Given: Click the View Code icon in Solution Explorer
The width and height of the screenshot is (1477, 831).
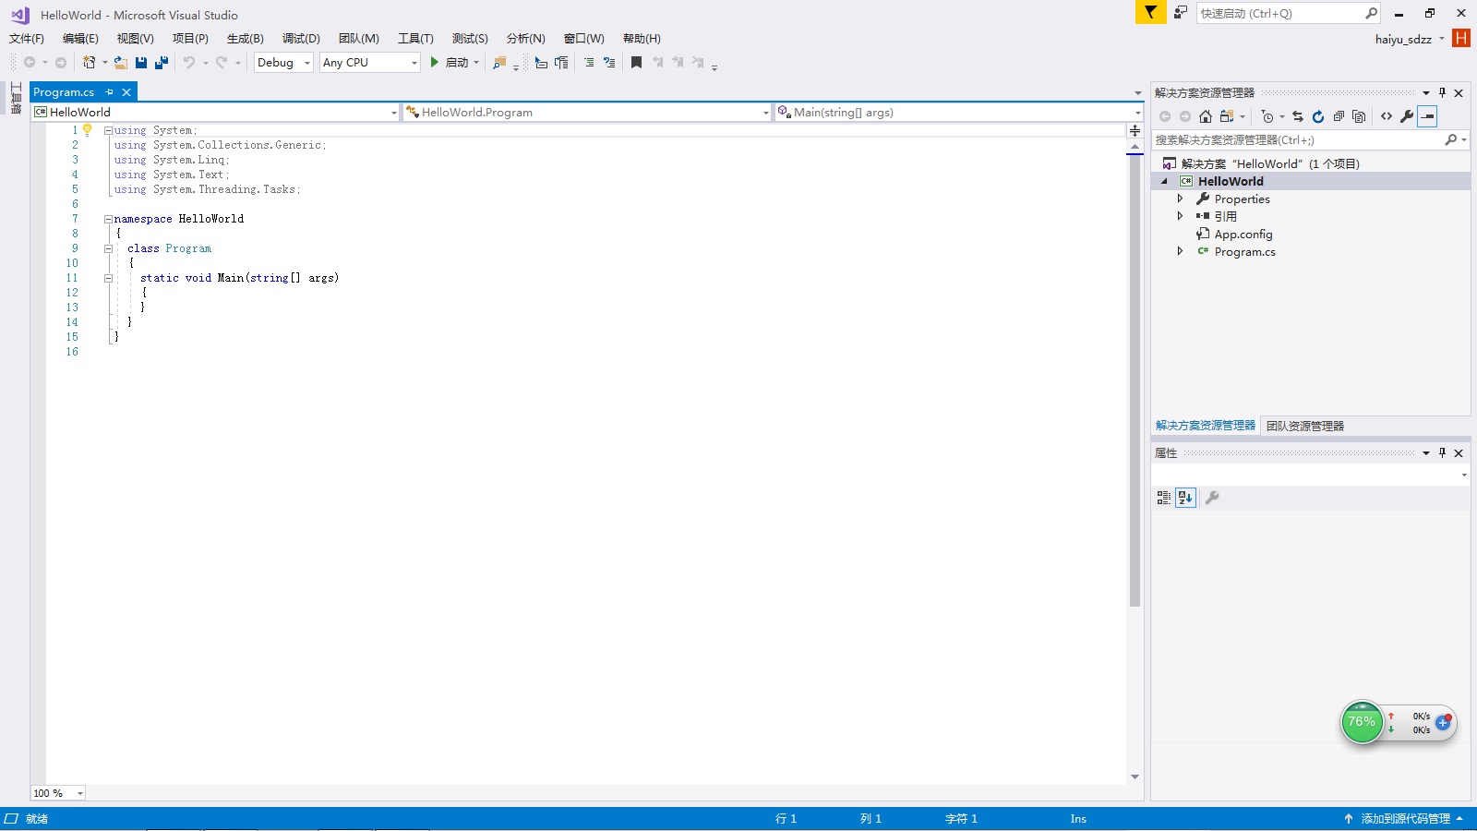Looking at the screenshot, I should [x=1387, y=116].
